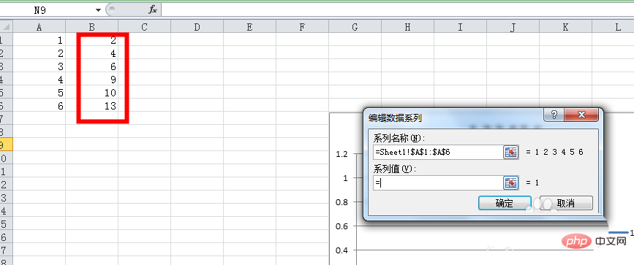The image size is (634, 265).
Task: Select column D header
Action: click(197, 27)
